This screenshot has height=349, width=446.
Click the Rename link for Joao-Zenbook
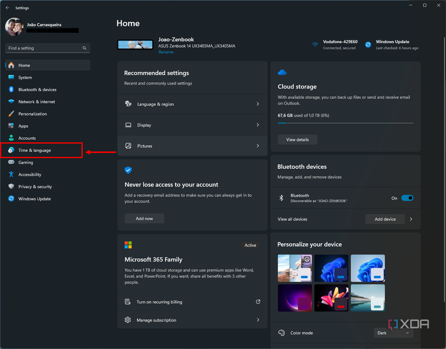click(x=165, y=52)
